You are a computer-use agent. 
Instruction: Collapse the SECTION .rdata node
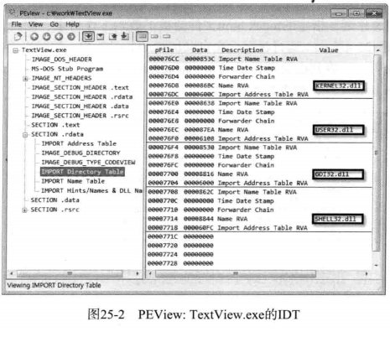[x=25, y=135]
